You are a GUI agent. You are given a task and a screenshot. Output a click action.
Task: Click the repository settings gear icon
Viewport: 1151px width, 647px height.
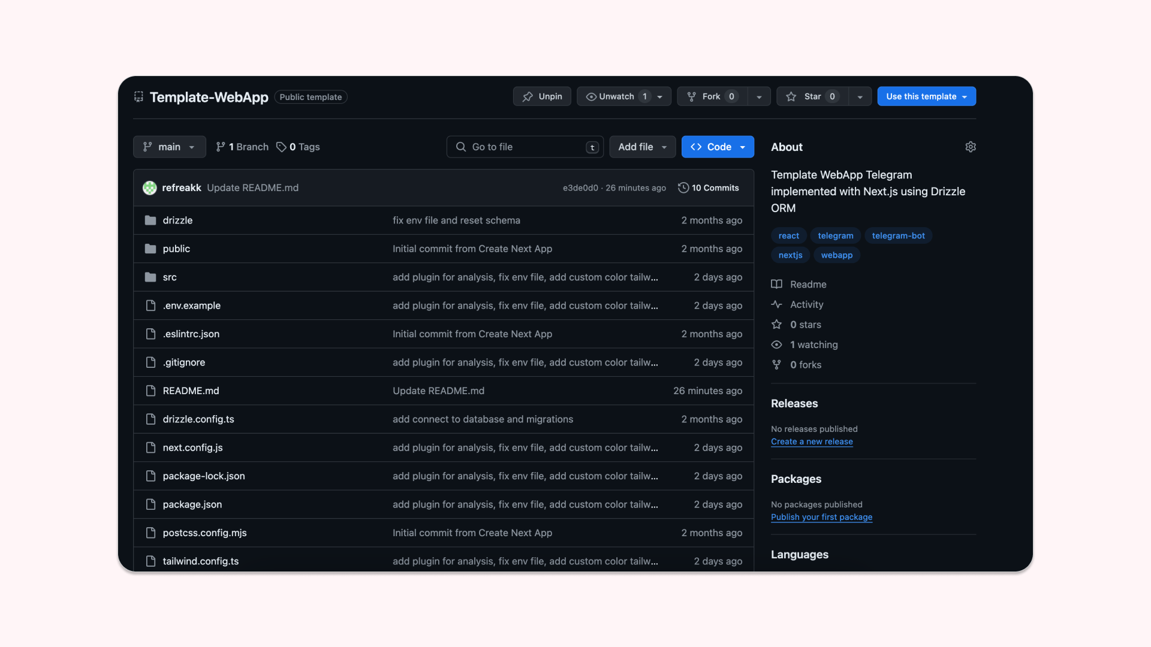pyautogui.click(x=971, y=147)
